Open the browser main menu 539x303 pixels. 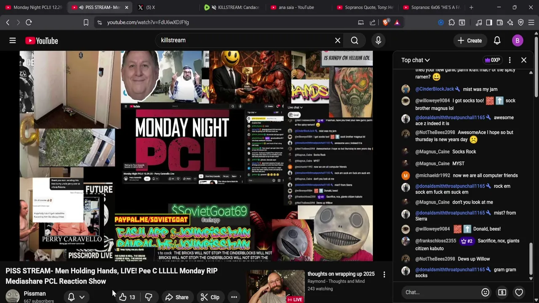tap(532, 22)
